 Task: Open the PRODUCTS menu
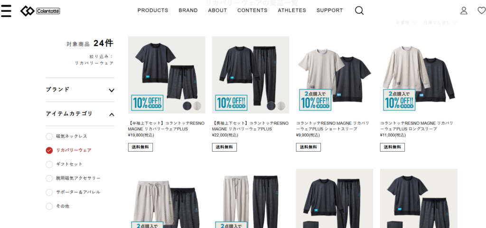click(153, 10)
